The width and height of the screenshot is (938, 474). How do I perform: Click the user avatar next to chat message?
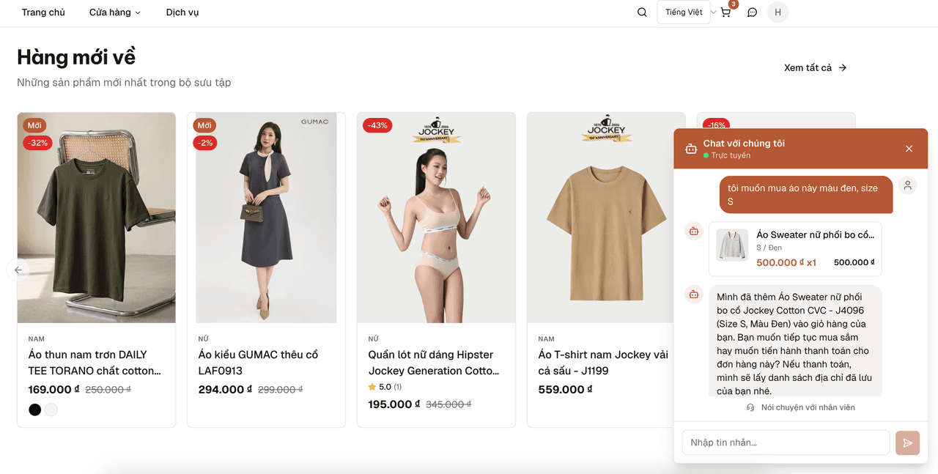tap(907, 185)
